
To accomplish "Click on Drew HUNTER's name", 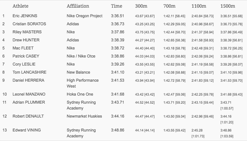I will coord(26,40).
